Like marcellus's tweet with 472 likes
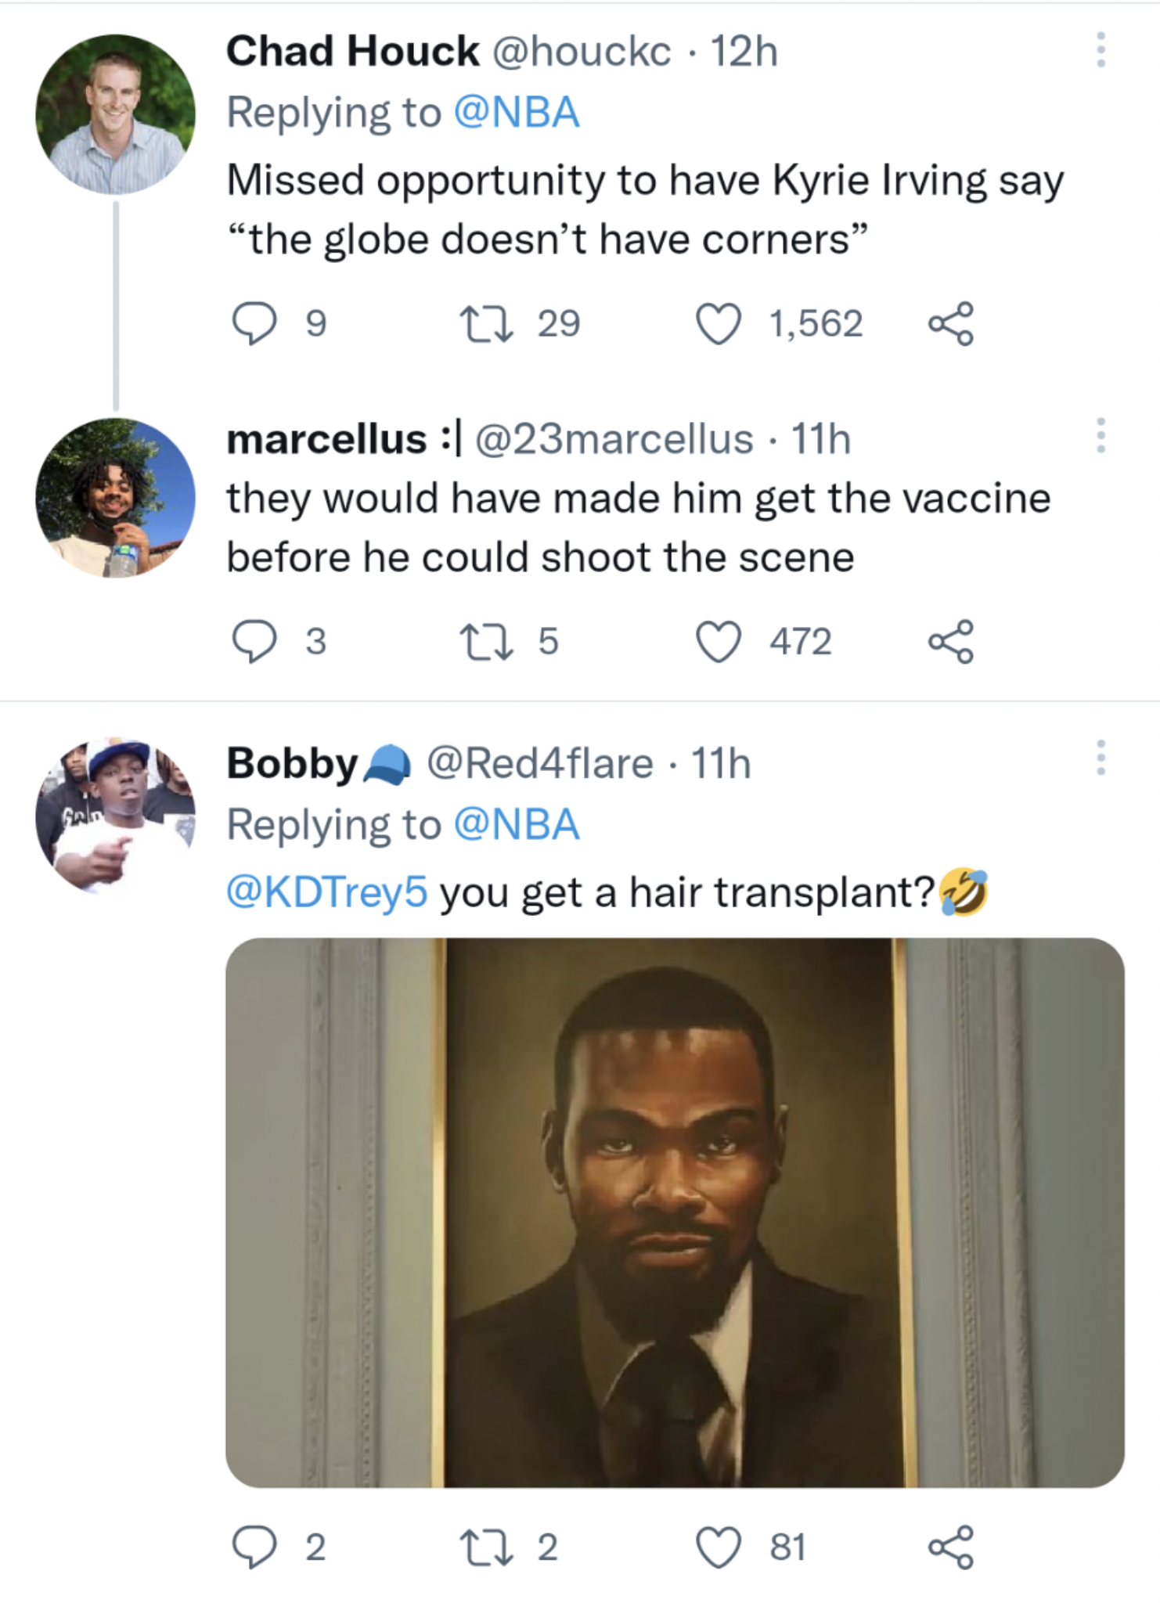This screenshot has height=1603, width=1160. pyautogui.click(x=719, y=642)
